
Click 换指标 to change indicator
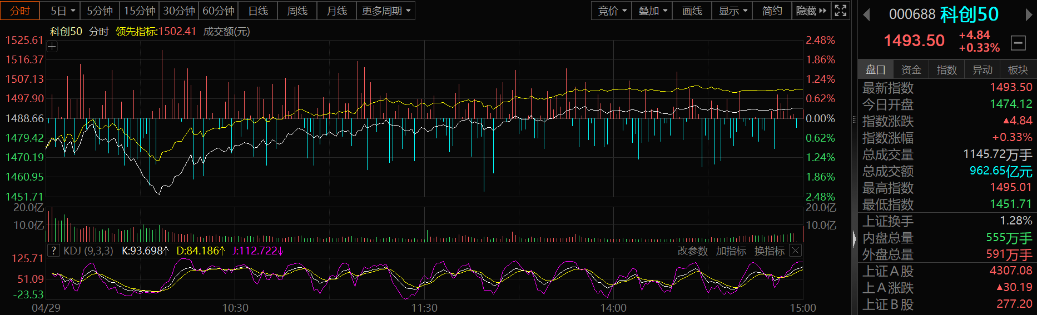pyautogui.click(x=769, y=251)
